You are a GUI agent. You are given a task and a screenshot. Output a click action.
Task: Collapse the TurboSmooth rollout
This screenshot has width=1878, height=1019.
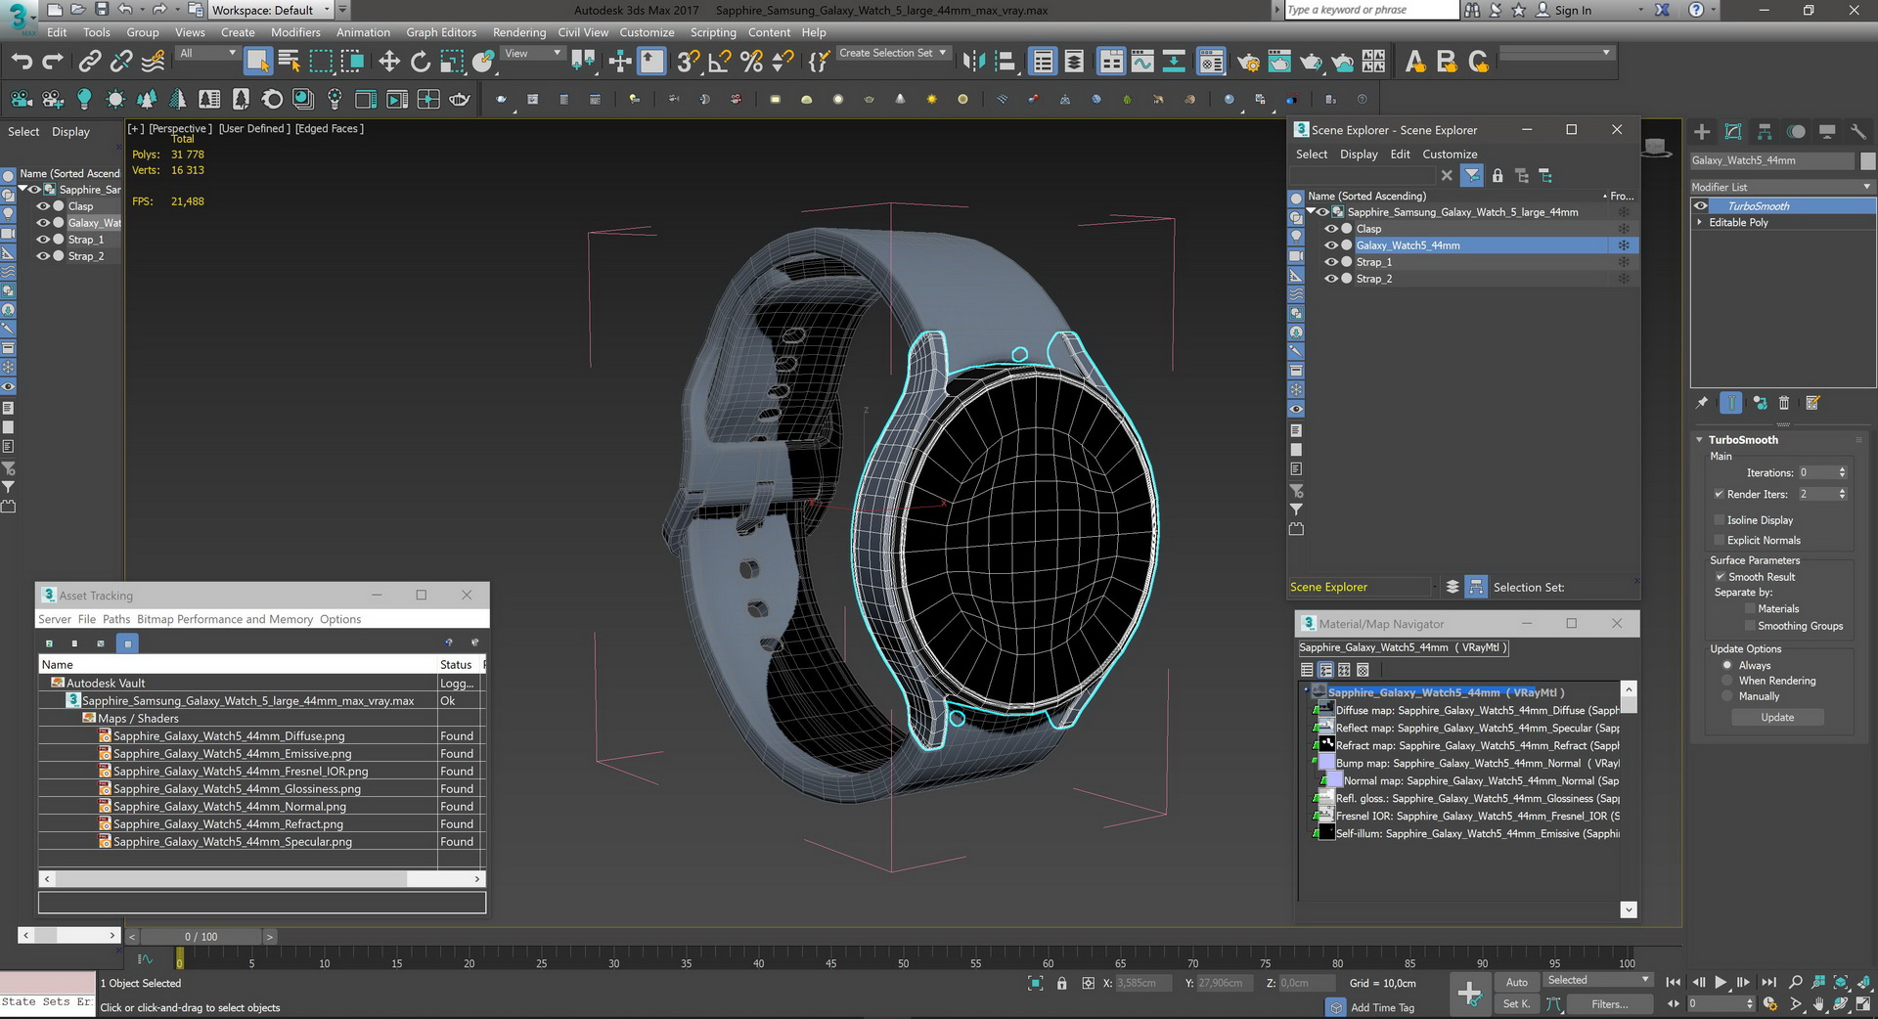[x=1700, y=440]
